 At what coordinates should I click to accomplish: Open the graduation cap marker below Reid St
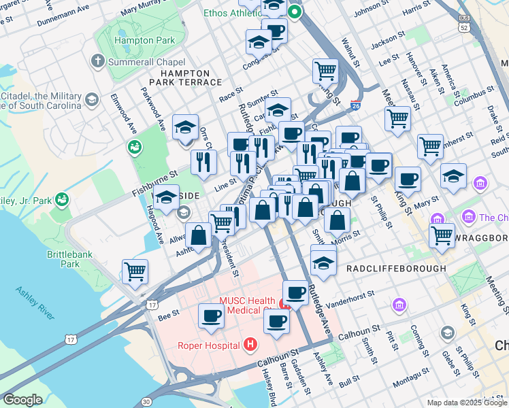453,178
